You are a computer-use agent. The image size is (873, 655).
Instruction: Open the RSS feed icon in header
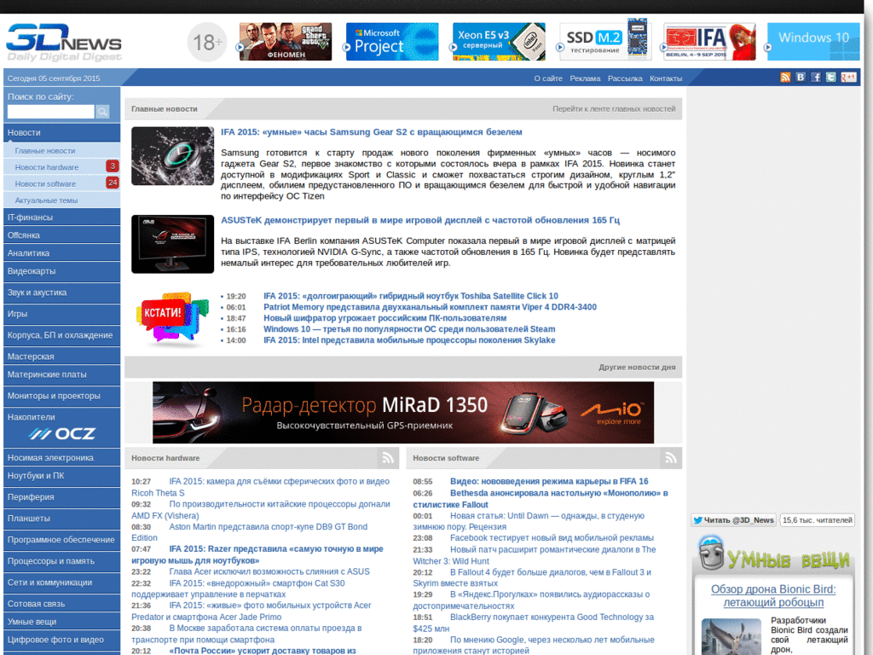click(x=785, y=78)
